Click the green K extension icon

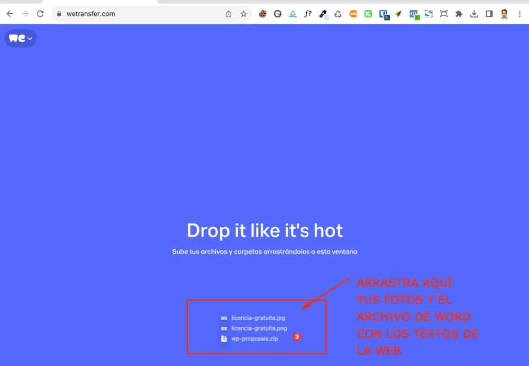(x=368, y=14)
